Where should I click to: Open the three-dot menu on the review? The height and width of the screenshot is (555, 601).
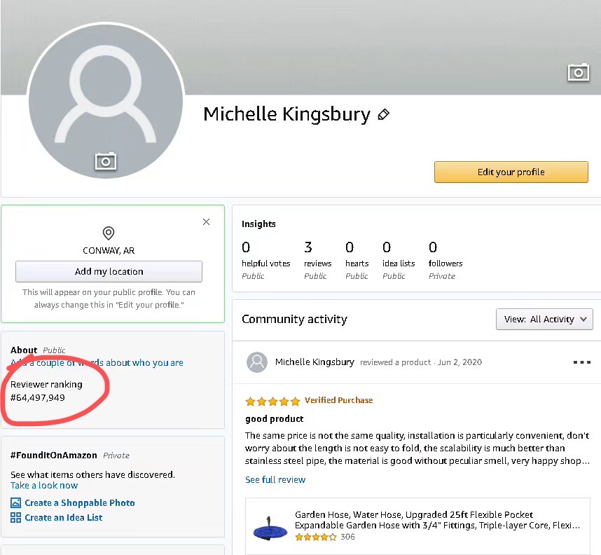(581, 362)
